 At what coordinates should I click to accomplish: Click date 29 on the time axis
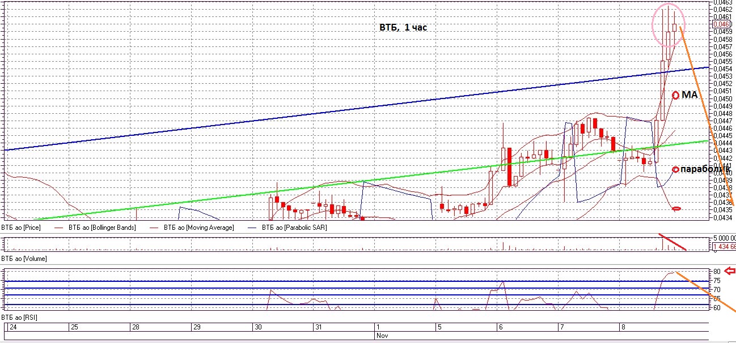(197, 327)
